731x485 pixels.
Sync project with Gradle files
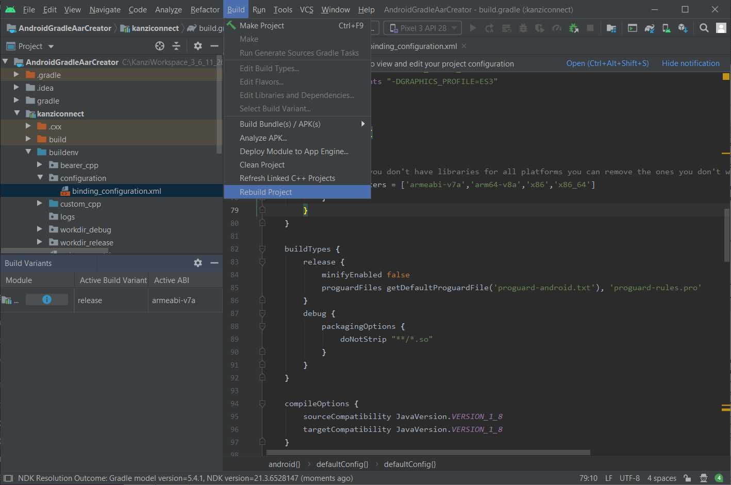[x=650, y=28]
